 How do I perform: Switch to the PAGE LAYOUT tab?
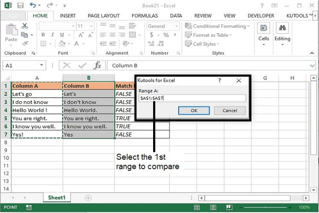[103, 16]
